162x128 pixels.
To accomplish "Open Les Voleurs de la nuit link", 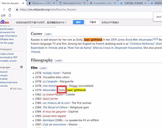I will 56,103.
